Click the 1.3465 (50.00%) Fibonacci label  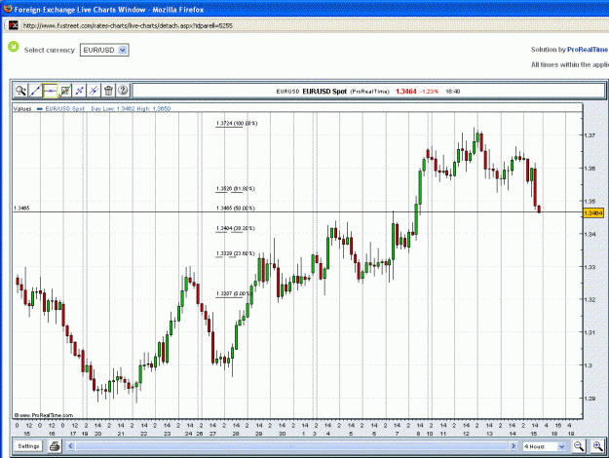pyautogui.click(x=236, y=209)
